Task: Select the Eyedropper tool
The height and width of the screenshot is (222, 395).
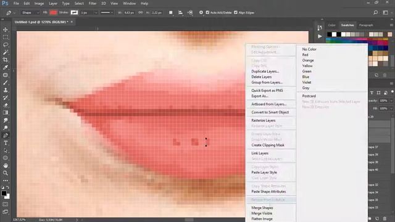Action: (x=6, y=67)
